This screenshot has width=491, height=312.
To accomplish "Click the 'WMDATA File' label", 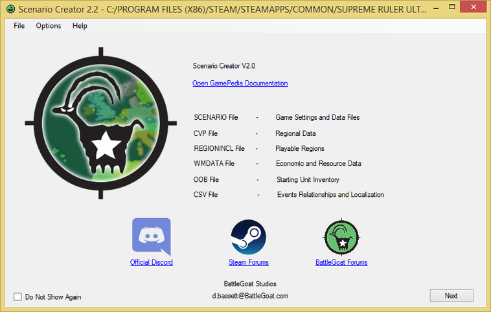I will pos(214,164).
